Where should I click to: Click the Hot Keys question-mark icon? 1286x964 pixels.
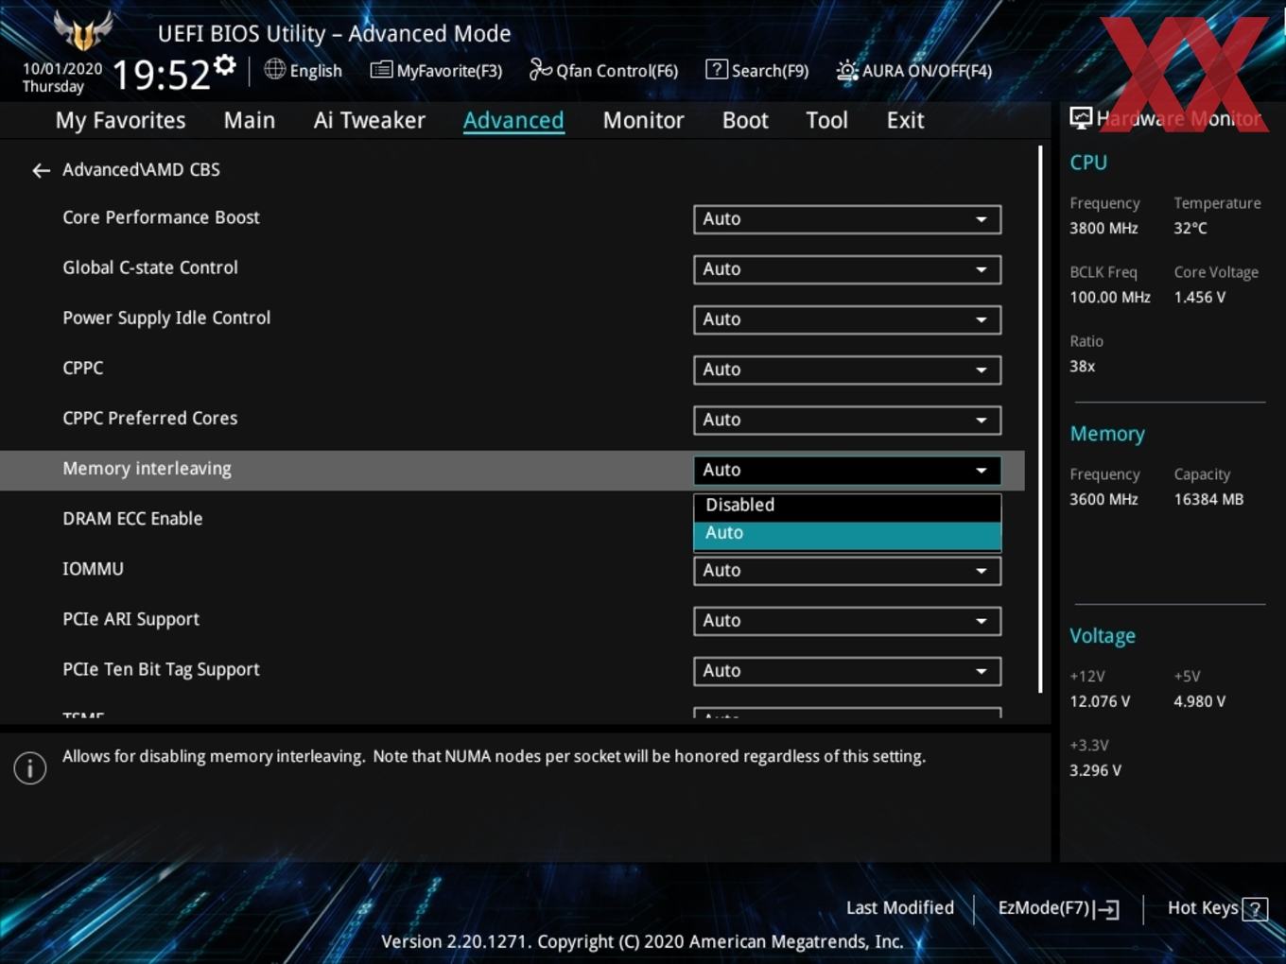(1255, 909)
